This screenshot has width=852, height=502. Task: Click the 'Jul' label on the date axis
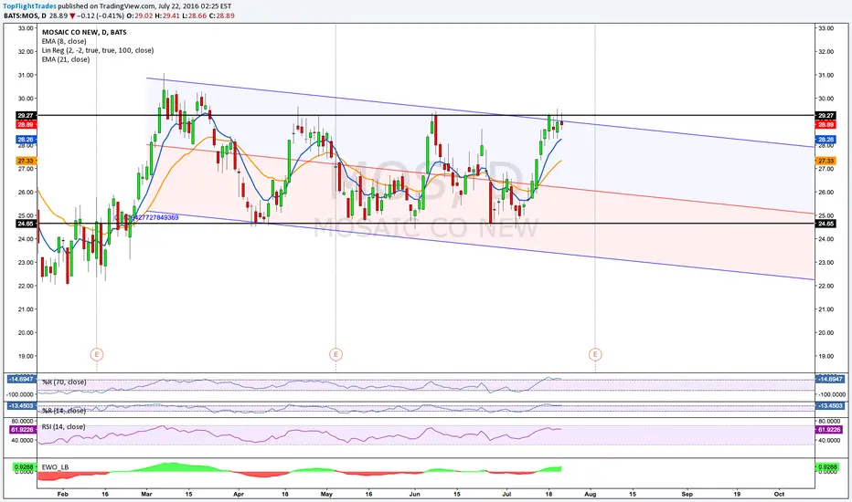507,495
